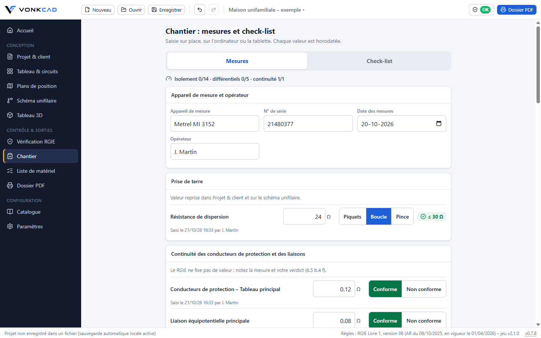Open Schéma unifilaire view
541x338 pixels.
point(41,101)
